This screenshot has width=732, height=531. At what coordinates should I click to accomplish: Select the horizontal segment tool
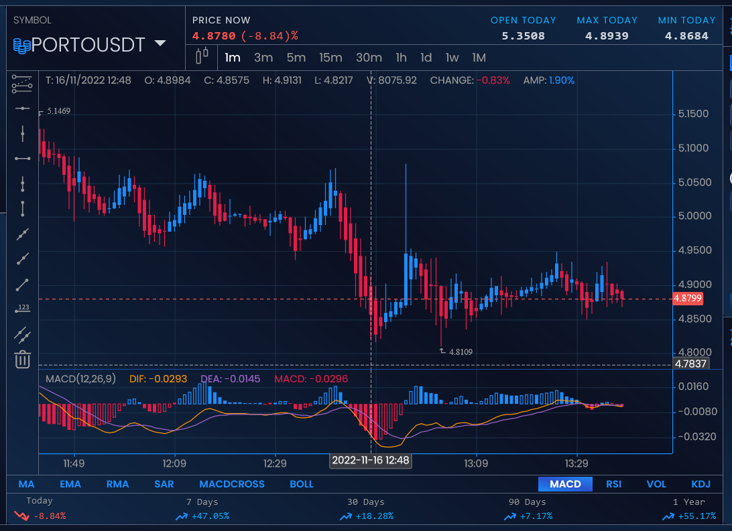[x=22, y=158]
